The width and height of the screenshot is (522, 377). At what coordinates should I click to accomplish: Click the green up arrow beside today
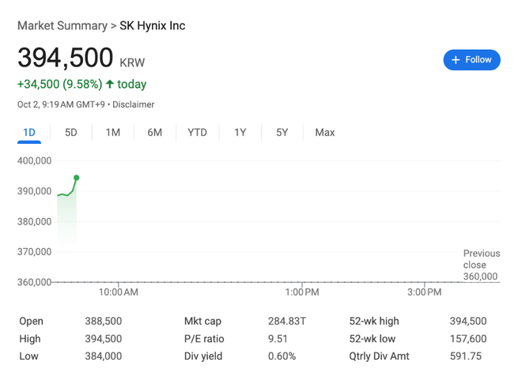(110, 84)
